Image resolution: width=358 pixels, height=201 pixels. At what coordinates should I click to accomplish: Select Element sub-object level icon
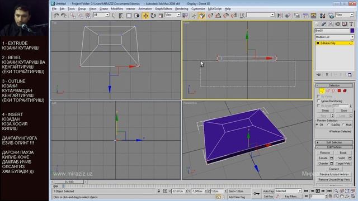point(345,91)
